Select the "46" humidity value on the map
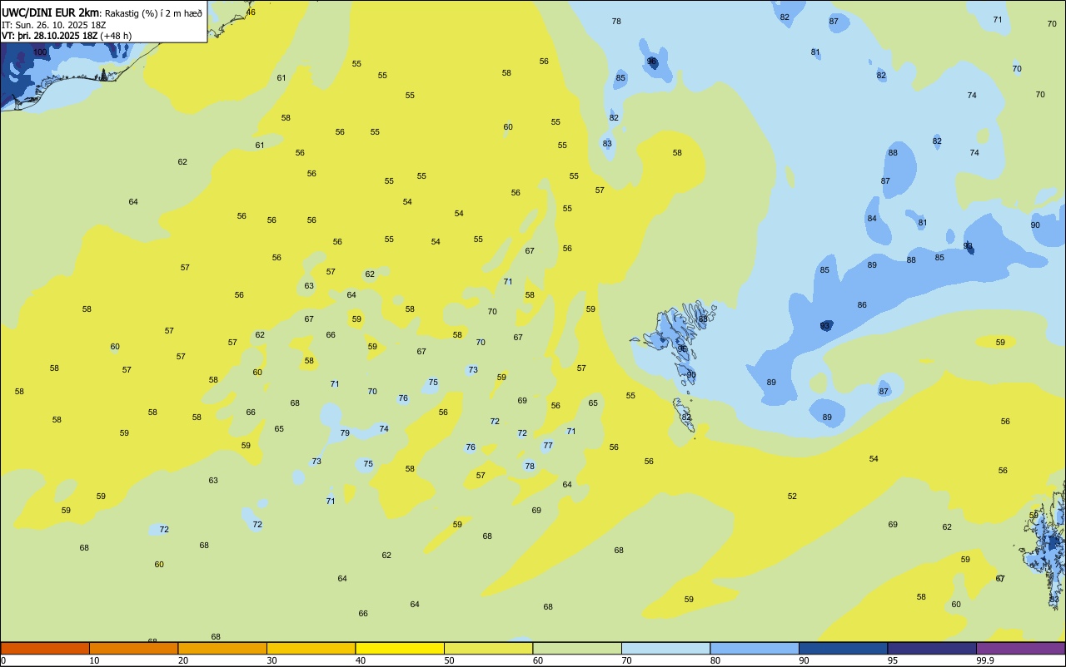Screen dimensions: 1066x667 [x=251, y=12]
